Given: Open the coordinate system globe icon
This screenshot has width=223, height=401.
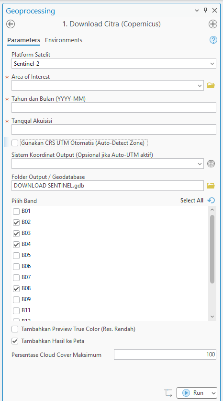Looking at the screenshot, I should [x=211, y=164].
